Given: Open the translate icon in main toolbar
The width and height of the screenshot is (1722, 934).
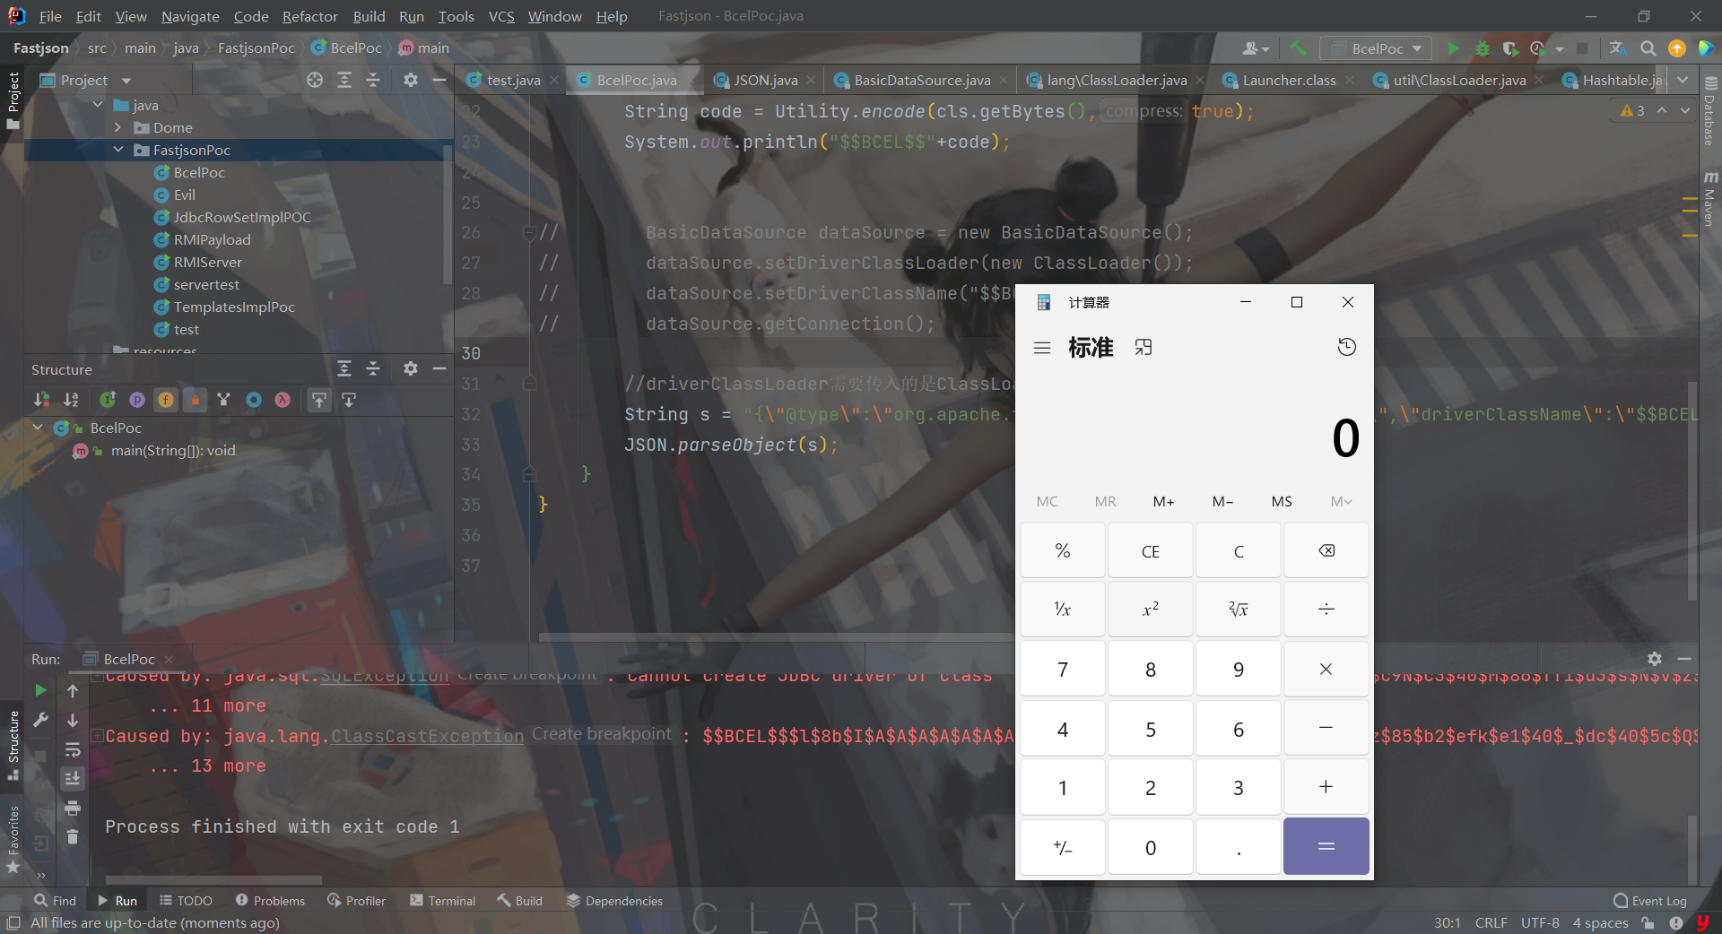Looking at the screenshot, I should click(x=1618, y=48).
